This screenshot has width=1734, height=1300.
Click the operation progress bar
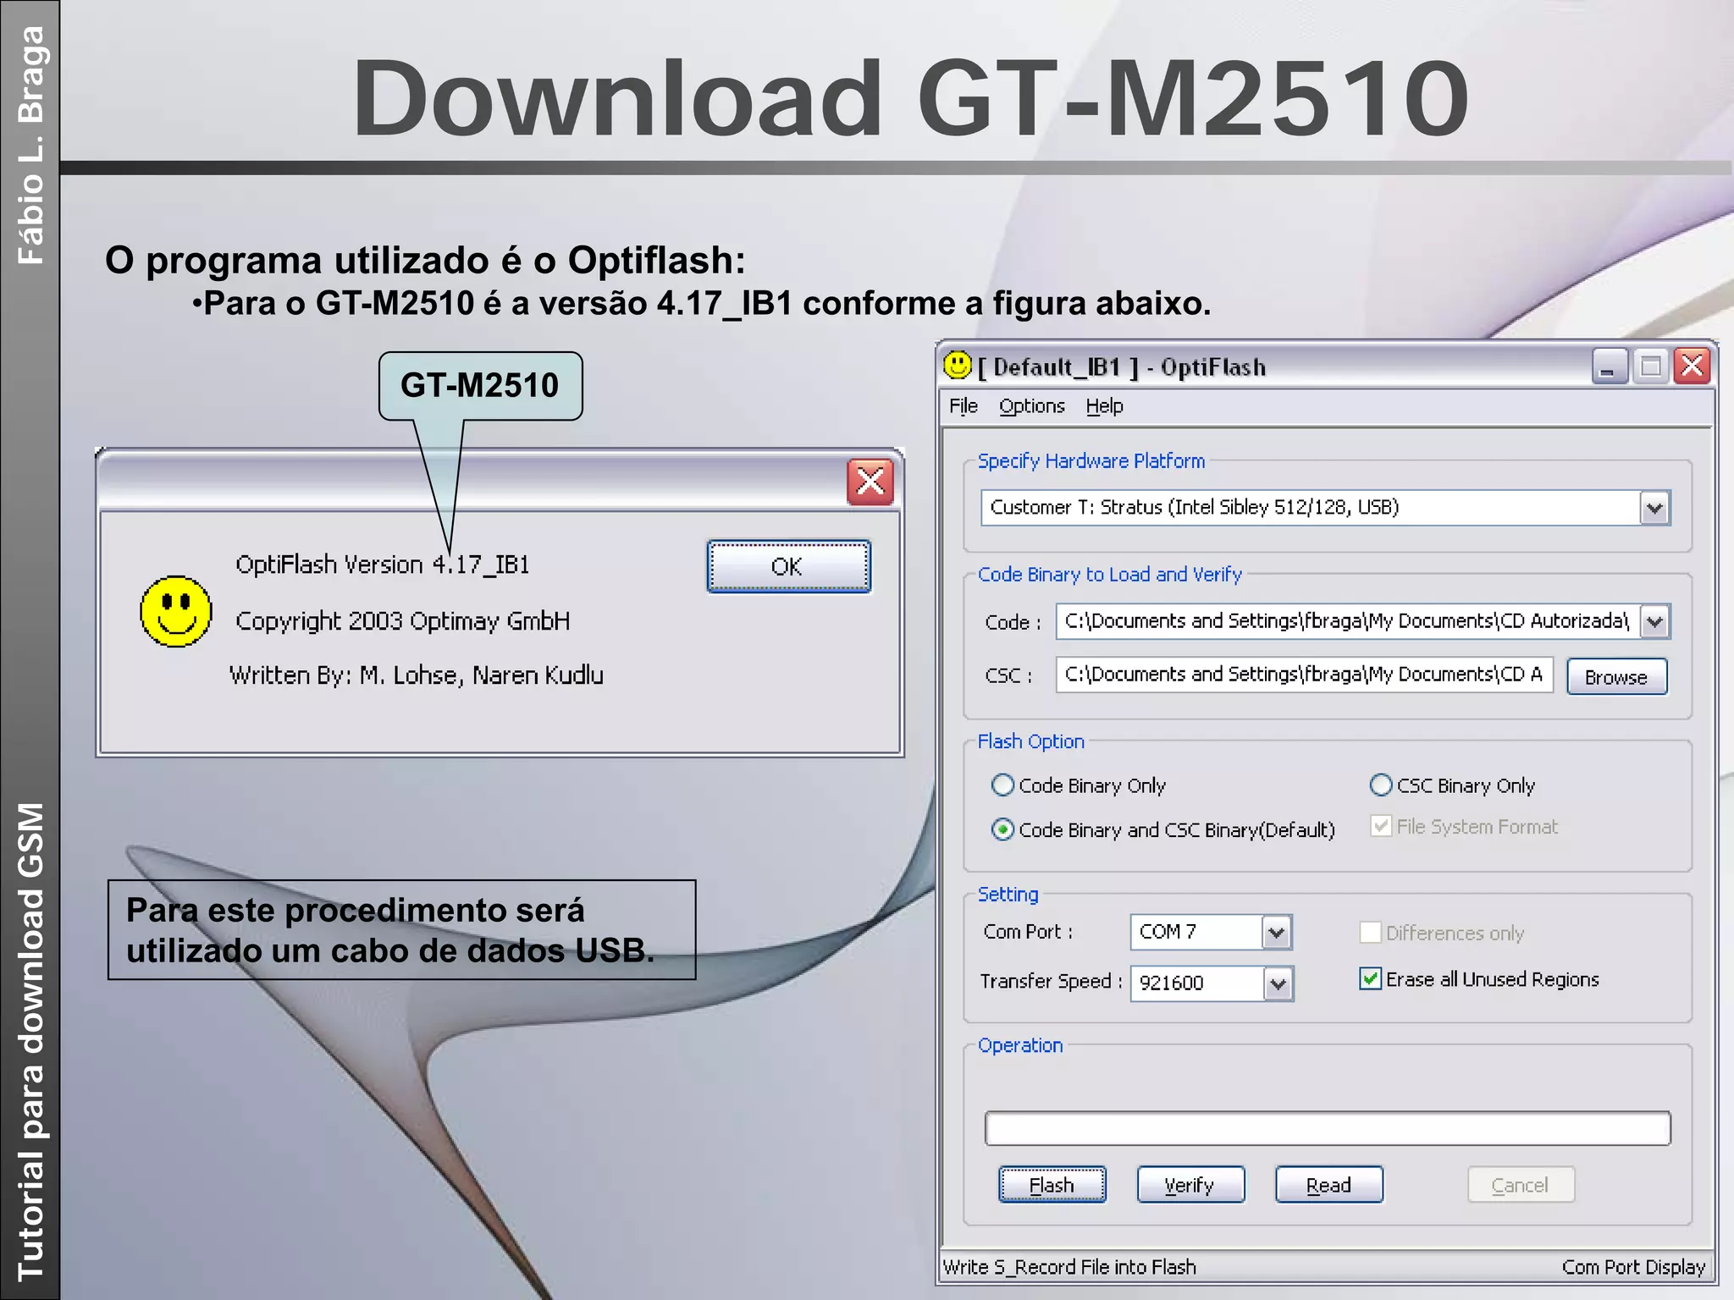(x=1327, y=1128)
